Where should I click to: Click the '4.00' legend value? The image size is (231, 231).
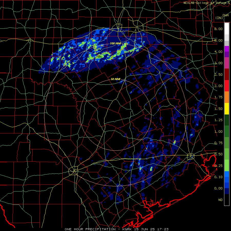pyautogui.click(x=218, y=52)
